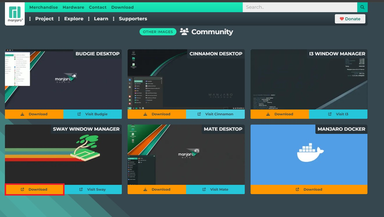Open the Merchandise link

[x=44, y=7]
